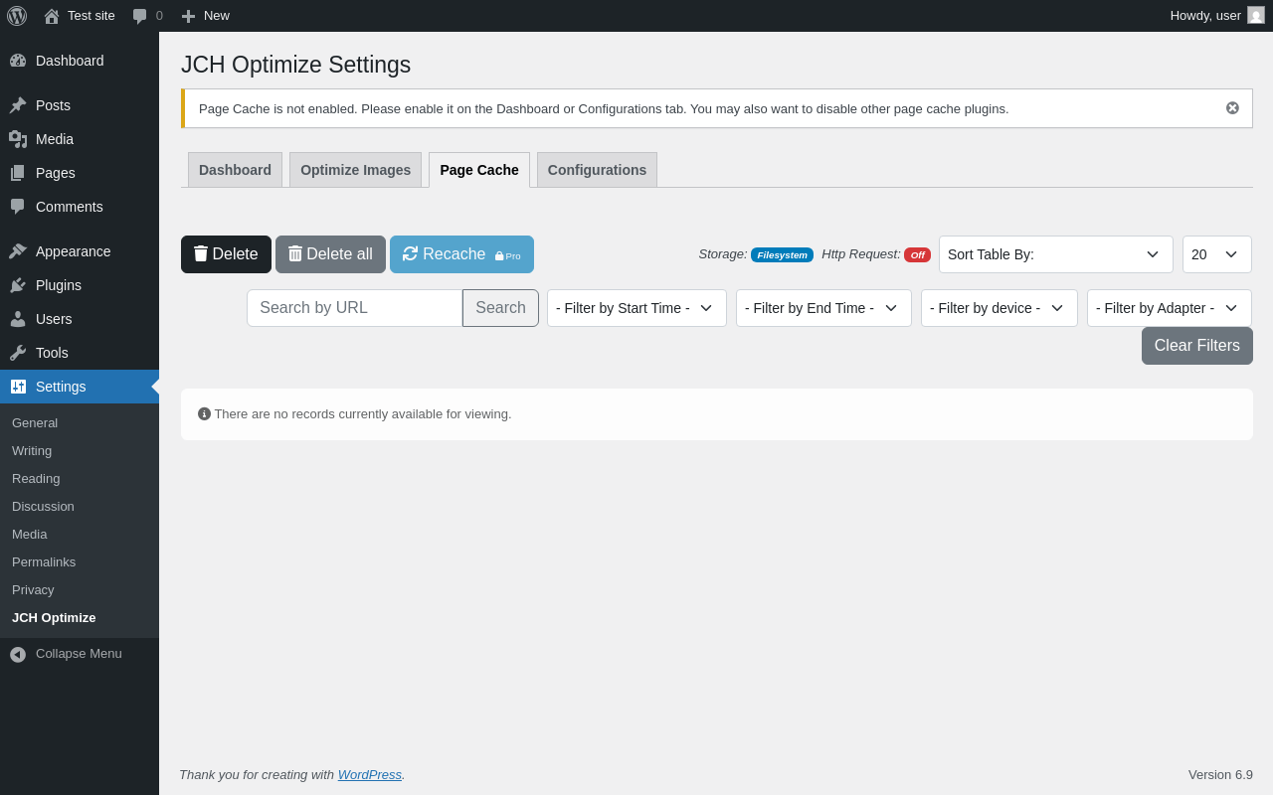The width and height of the screenshot is (1273, 795).
Task: Toggle the Http Request Off badge
Action: [x=917, y=254]
